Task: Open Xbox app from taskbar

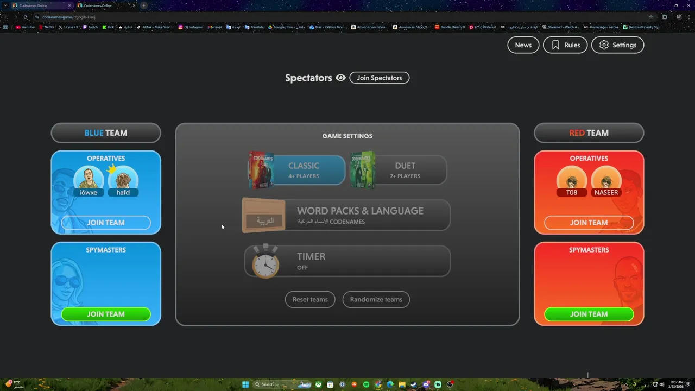Action: coord(319,384)
